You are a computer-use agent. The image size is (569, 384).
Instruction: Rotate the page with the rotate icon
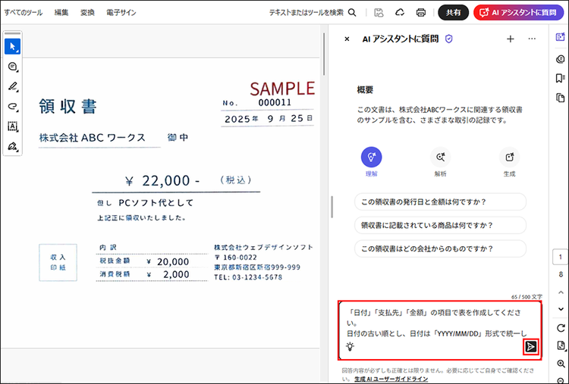560,328
